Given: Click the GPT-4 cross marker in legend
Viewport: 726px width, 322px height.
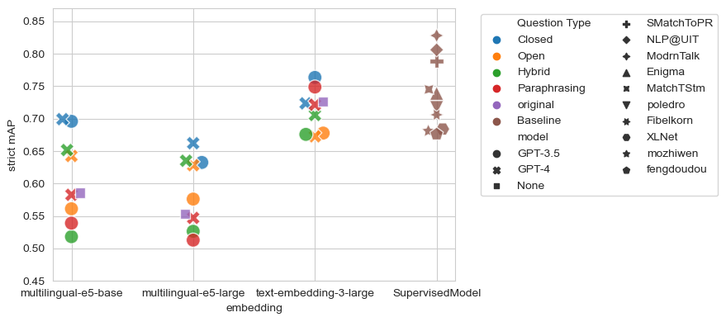Looking at the screenshot, I should point(497,170).
